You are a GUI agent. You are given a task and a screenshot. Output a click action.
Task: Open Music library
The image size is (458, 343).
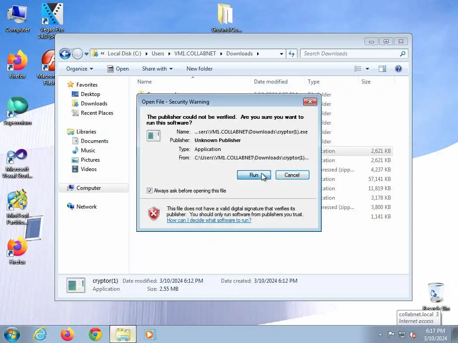88,150
